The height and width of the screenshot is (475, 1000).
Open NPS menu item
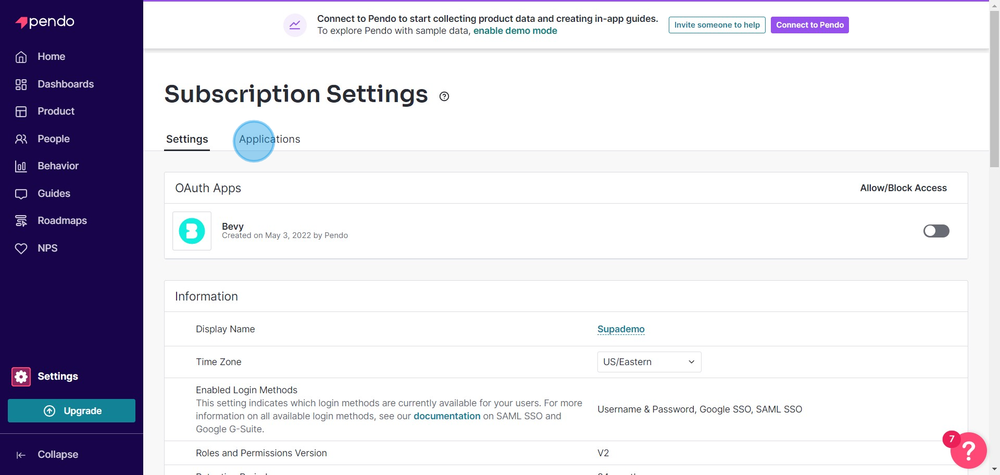47,248
